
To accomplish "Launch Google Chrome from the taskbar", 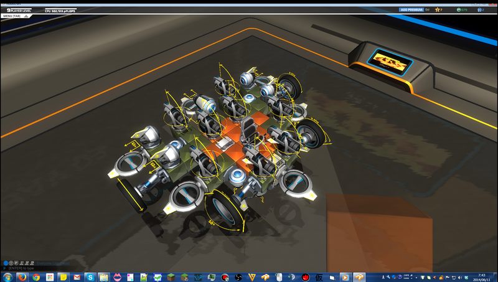I will 35,277.
